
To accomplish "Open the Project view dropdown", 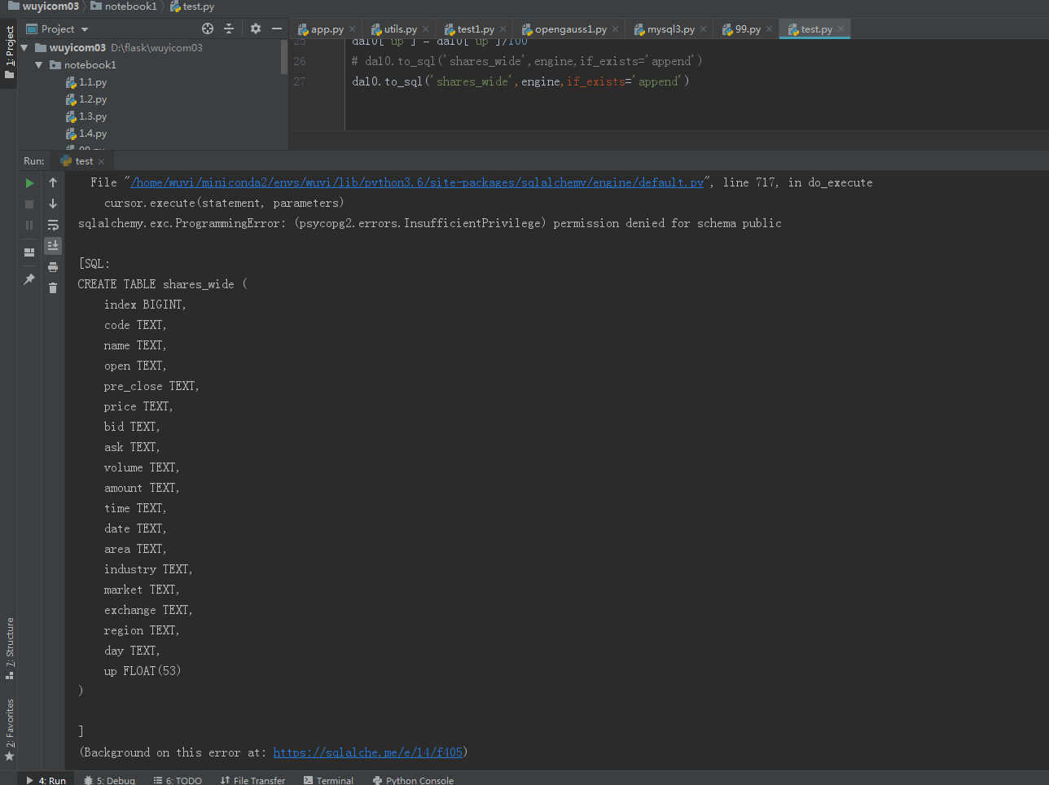I will click(85, 29).
